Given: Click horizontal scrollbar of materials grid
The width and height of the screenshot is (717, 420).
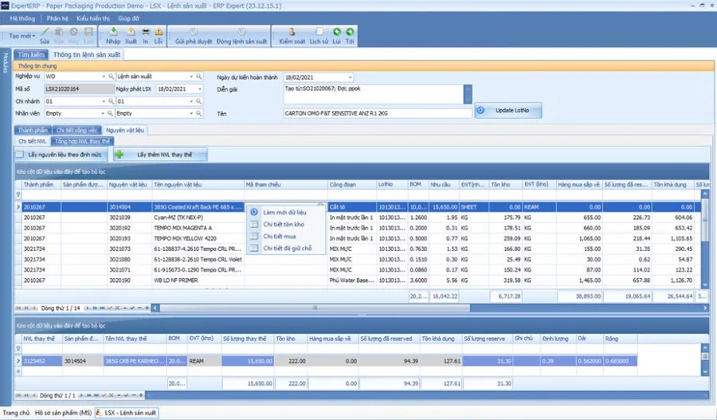Looking at the screenshot, I should [x=315, y=308].
